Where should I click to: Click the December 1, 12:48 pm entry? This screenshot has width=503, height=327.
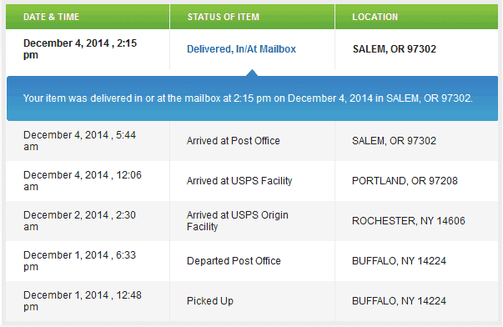click(x=83, y=301)
